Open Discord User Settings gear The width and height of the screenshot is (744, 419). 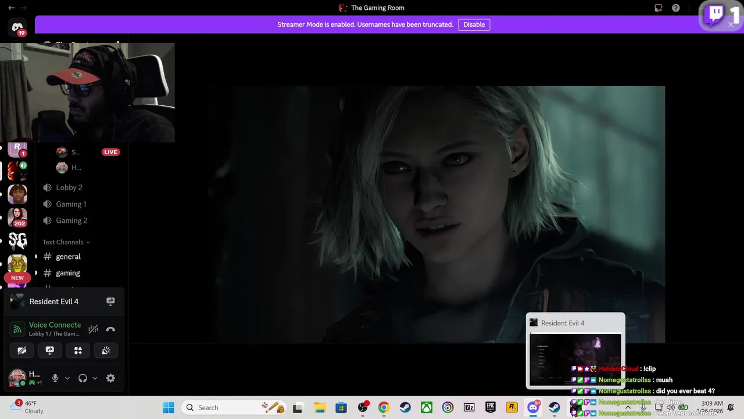coord(110,378)
